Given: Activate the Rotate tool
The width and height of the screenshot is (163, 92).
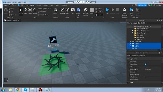Looking at the screenshot, I should click(x=35, y=11).
